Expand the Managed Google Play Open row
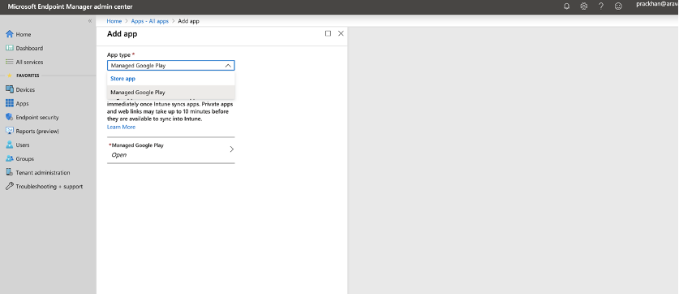 [171, 150]
